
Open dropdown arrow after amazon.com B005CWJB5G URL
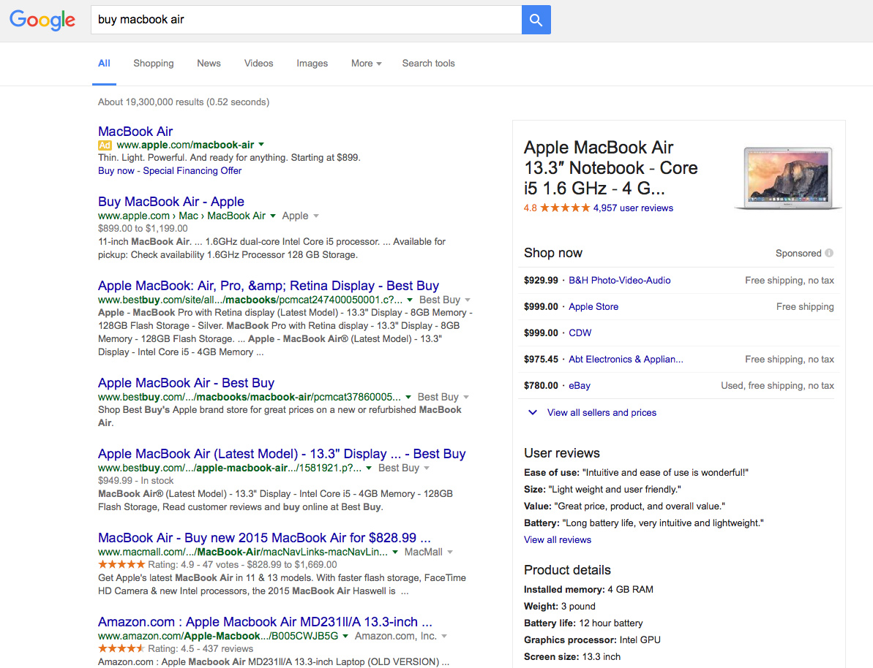(345, 637)
